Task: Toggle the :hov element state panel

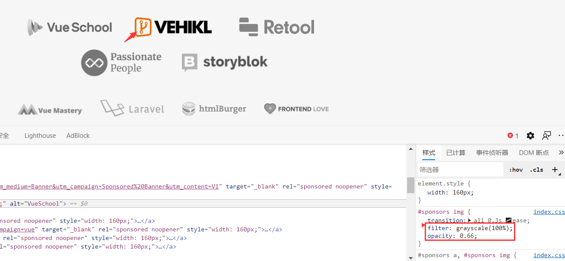Action: [x=516, y=170]
